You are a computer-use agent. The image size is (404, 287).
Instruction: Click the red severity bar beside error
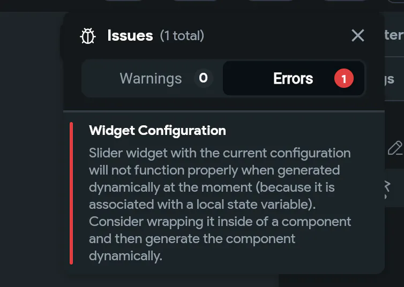71,193
